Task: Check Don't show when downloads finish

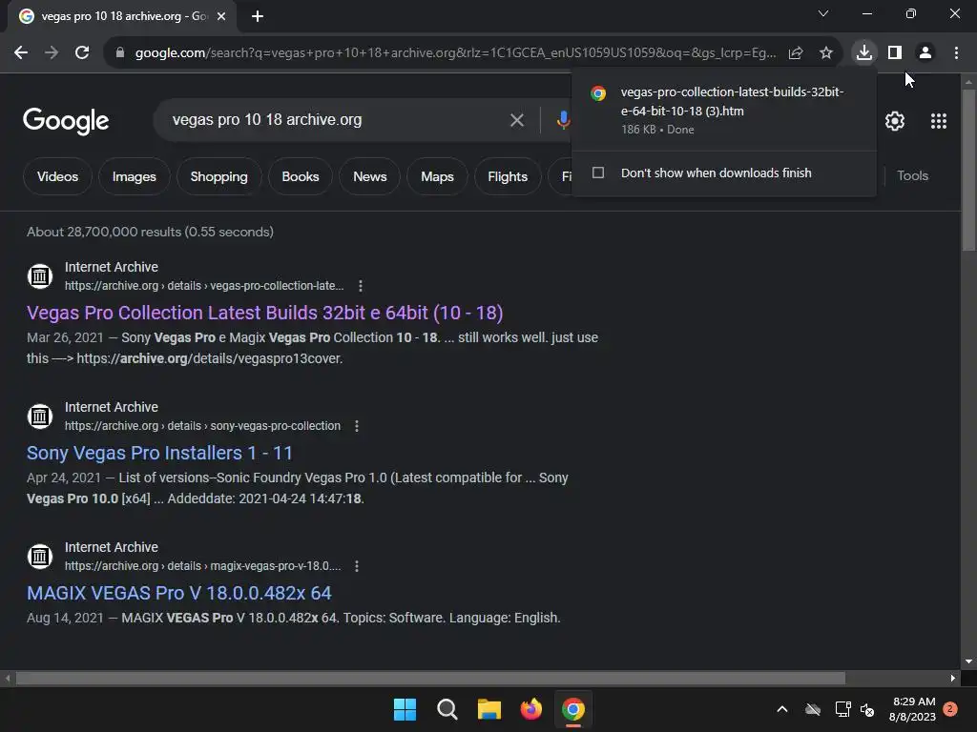Action: point(598,173)
